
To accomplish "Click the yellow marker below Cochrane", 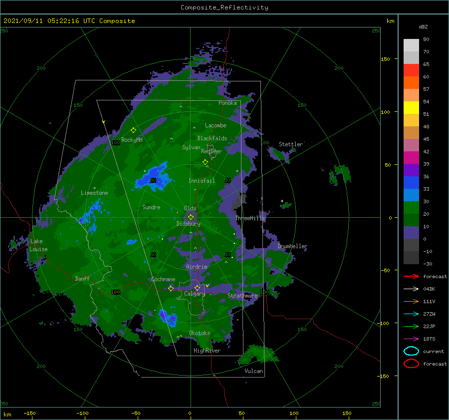I will pos(171,288).
